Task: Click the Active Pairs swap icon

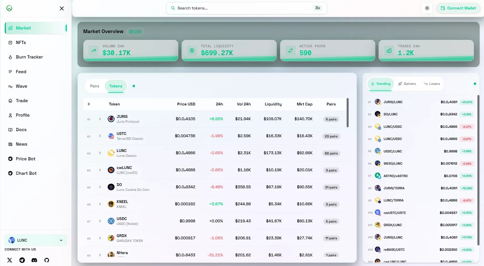Action: (x=290, y=51)
